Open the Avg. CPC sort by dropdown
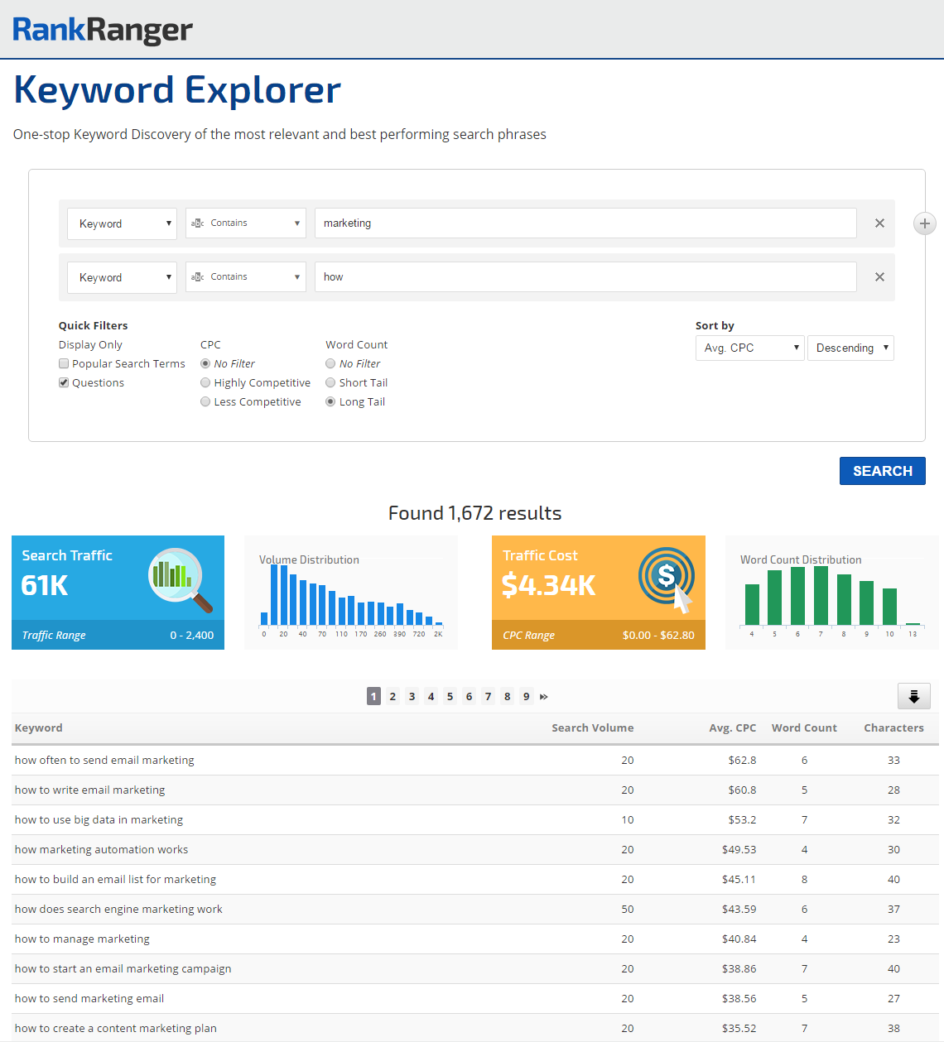The height and width of the screenshot is (1042, 944). pyautogui.click(x=749, y=348)
